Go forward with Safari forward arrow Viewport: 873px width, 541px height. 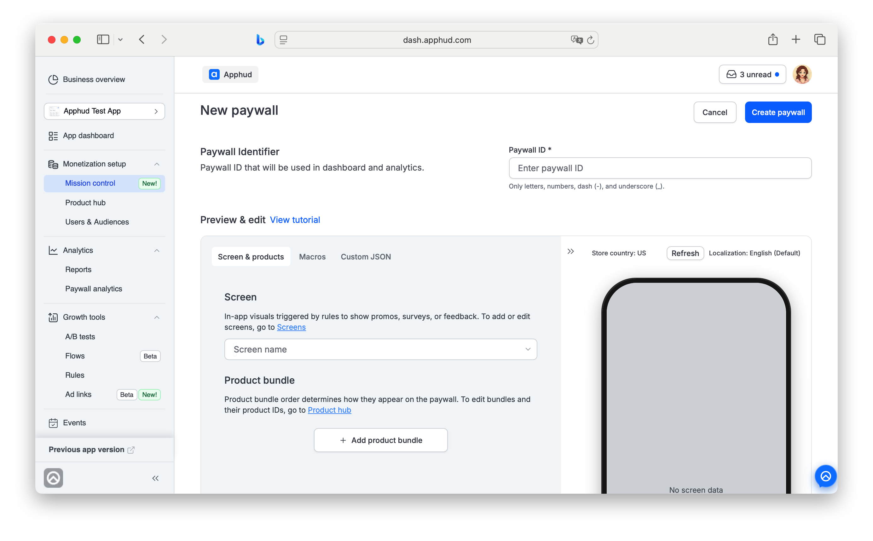(164, 39)
